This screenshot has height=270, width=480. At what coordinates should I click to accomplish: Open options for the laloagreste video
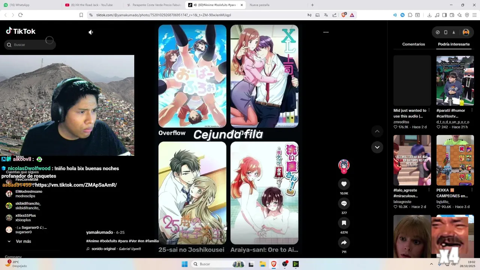(429, 190)
